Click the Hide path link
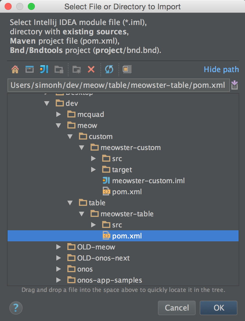Screen dimensions: 245x321 [221, 69]
